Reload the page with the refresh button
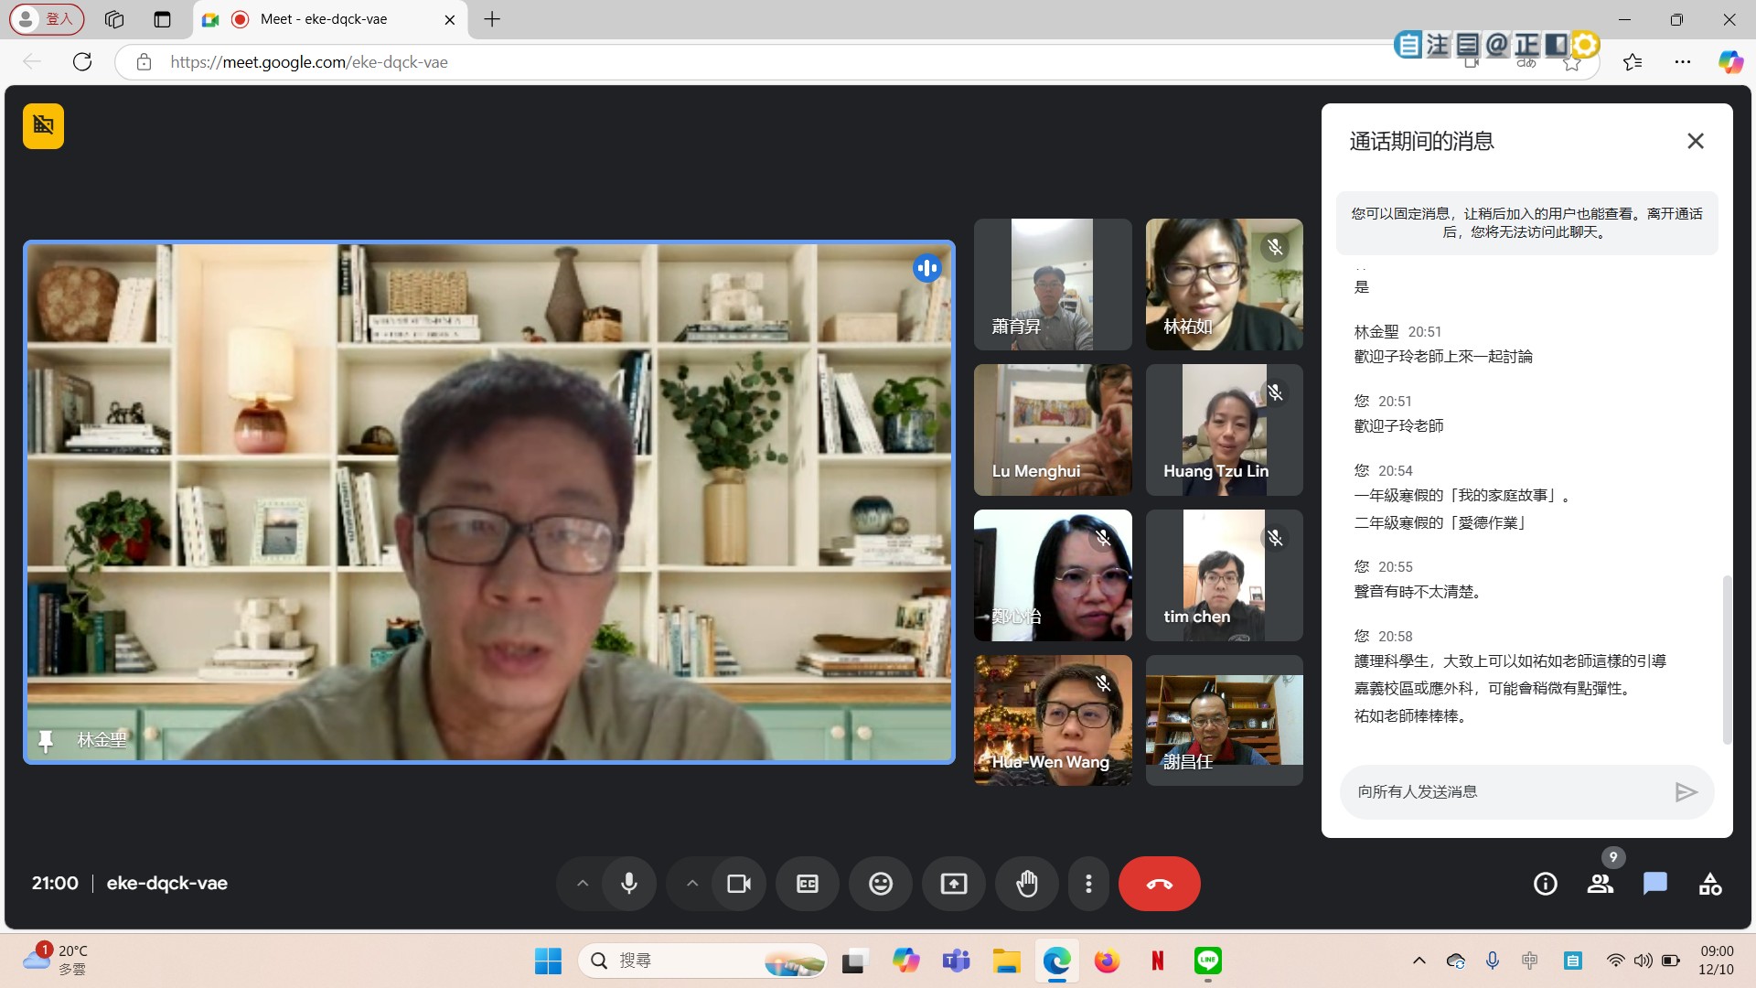The height and width of the screenshot is (988, 1756). 82,62
